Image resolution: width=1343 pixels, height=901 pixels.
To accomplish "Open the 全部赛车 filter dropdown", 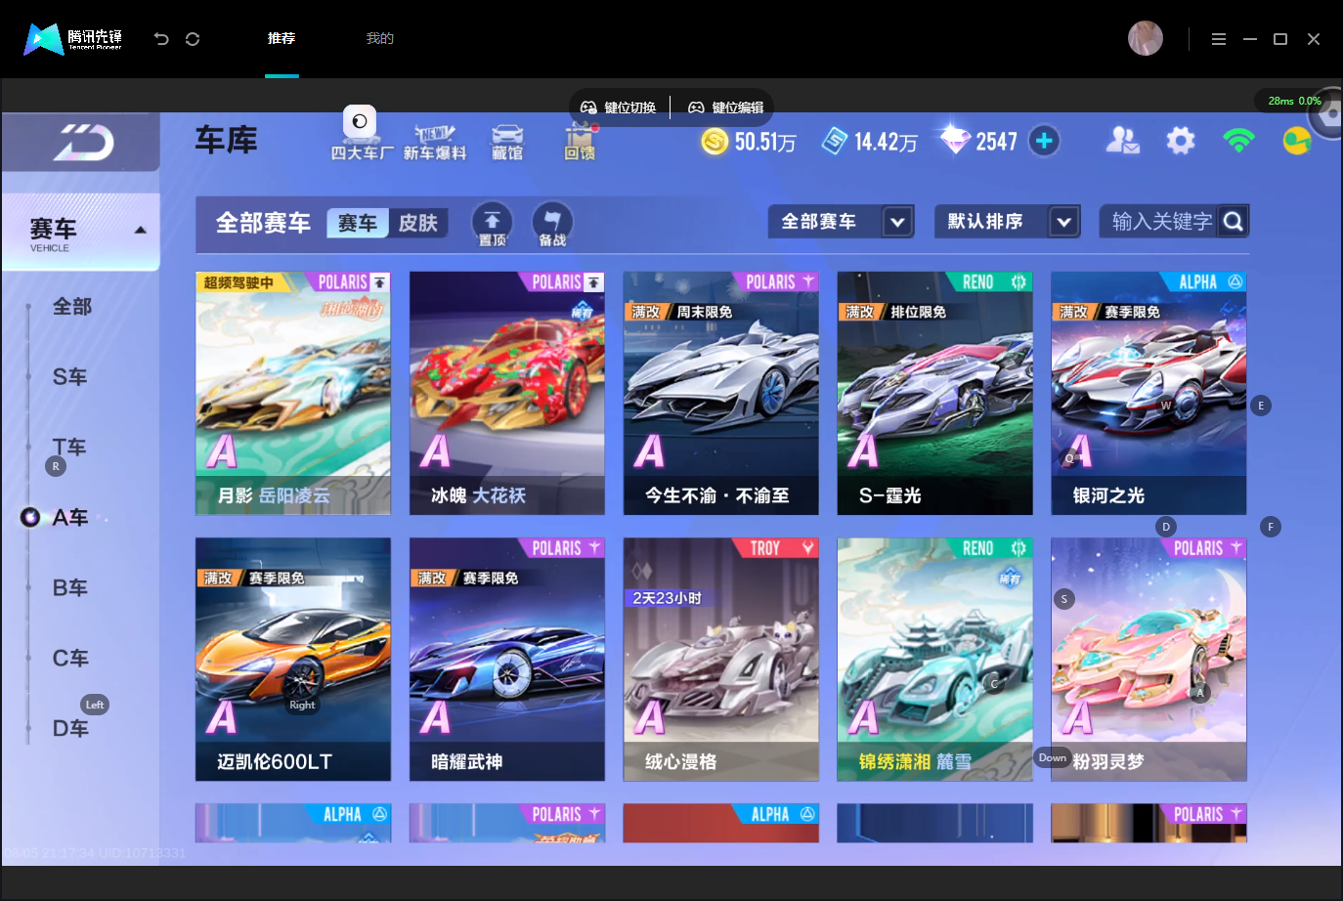I will tap(842, 222).
